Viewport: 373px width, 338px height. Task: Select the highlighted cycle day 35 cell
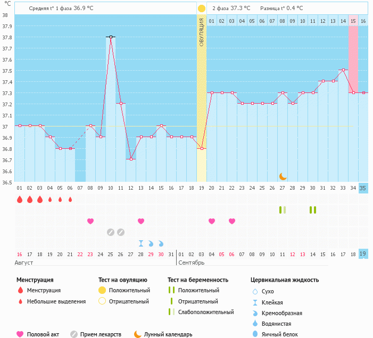point(363,188)
